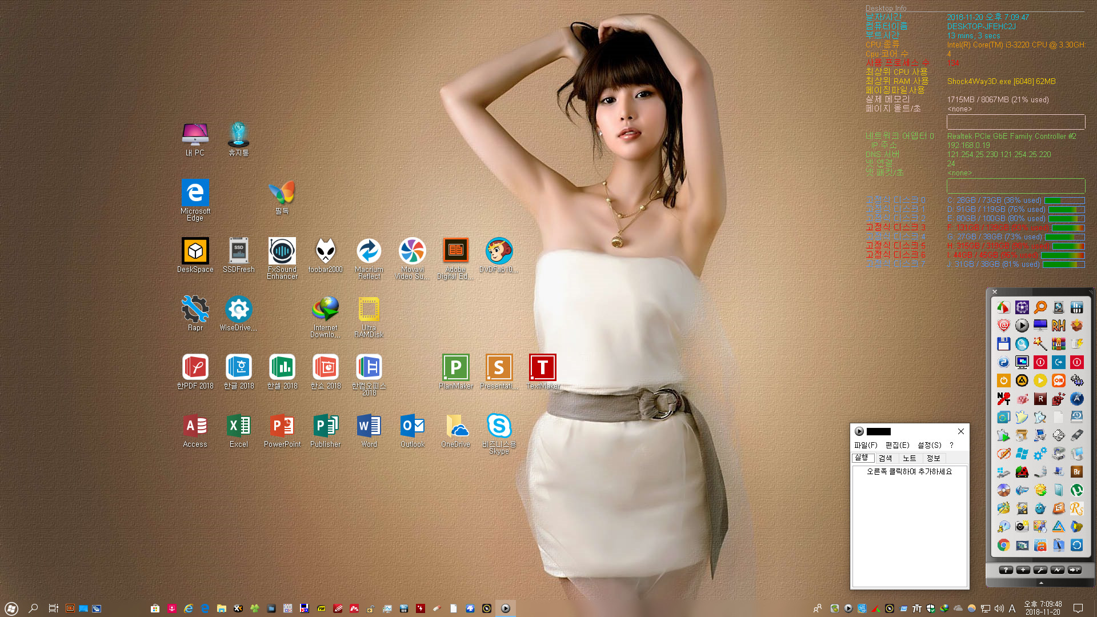Click launcher add + button
Image resolution: width=1097 pixels, height=617 pixels.
click(x=1023, y=570)
